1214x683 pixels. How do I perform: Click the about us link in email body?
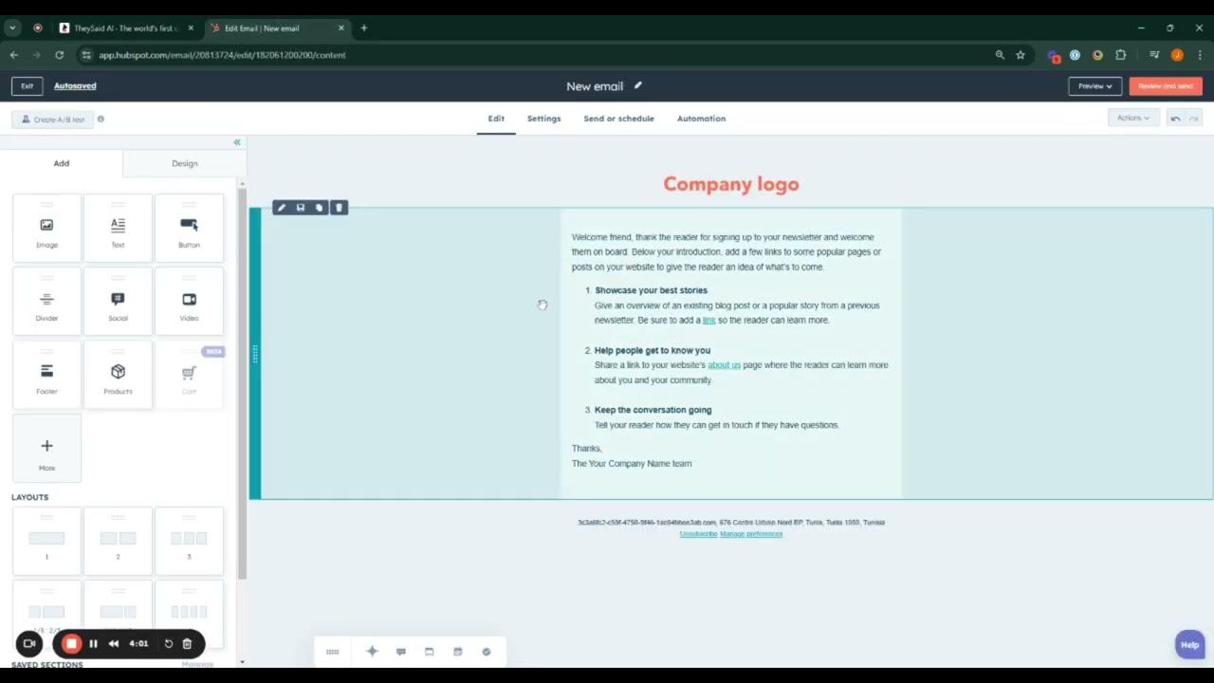(724, 365)
